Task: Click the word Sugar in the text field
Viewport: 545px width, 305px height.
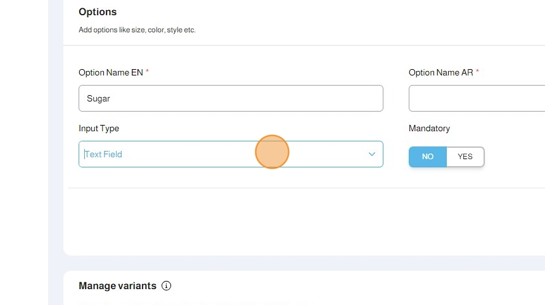Action: [98, 98]
